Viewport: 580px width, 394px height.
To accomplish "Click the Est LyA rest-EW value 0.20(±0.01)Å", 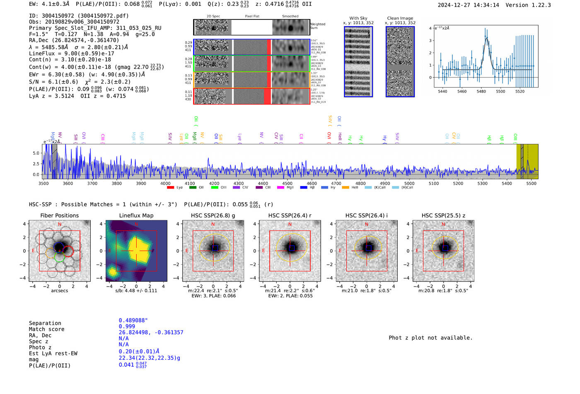I will point(139,351).
